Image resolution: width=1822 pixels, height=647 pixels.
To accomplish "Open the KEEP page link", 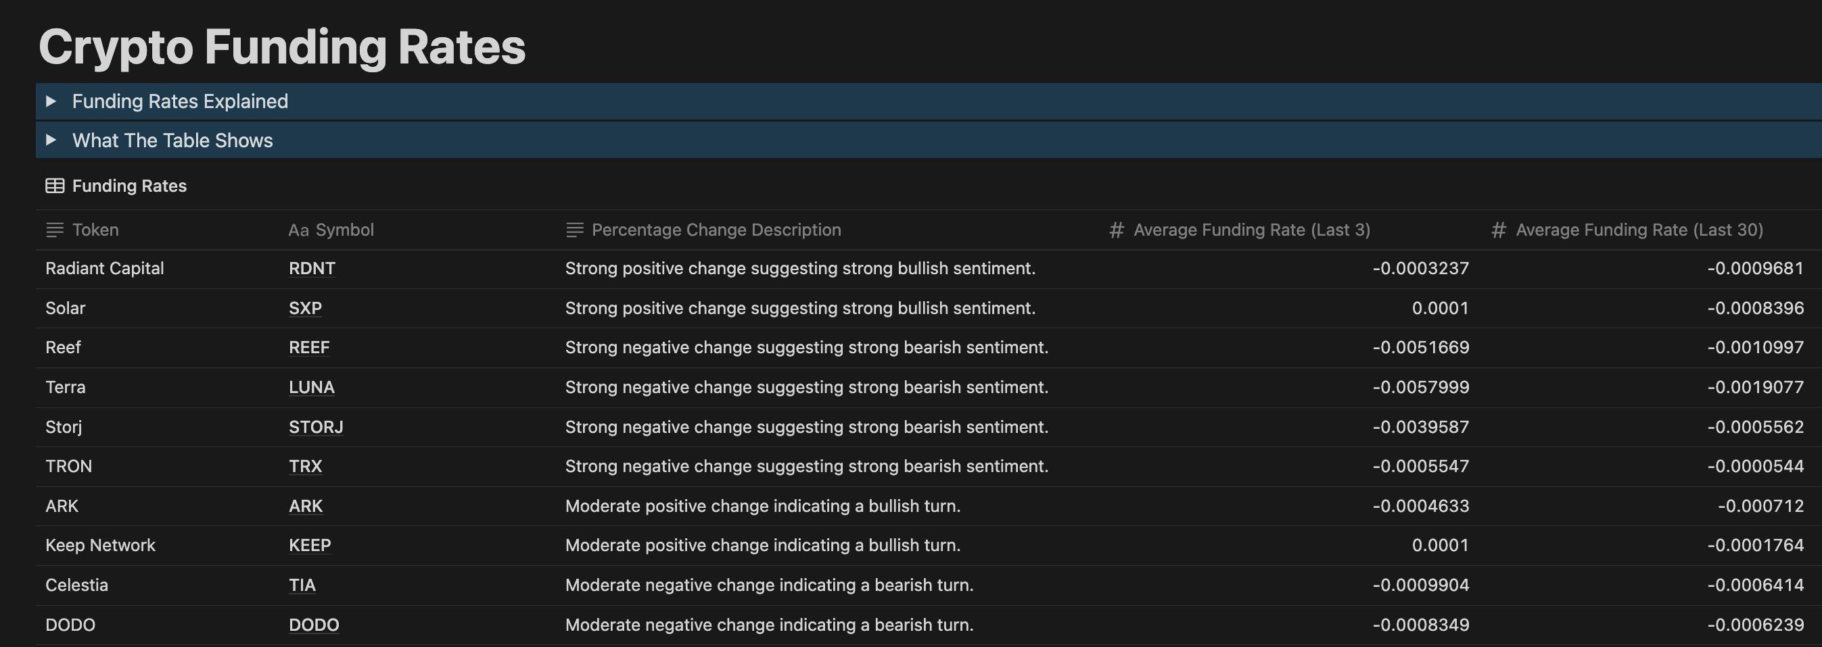I will coord(310,545).
